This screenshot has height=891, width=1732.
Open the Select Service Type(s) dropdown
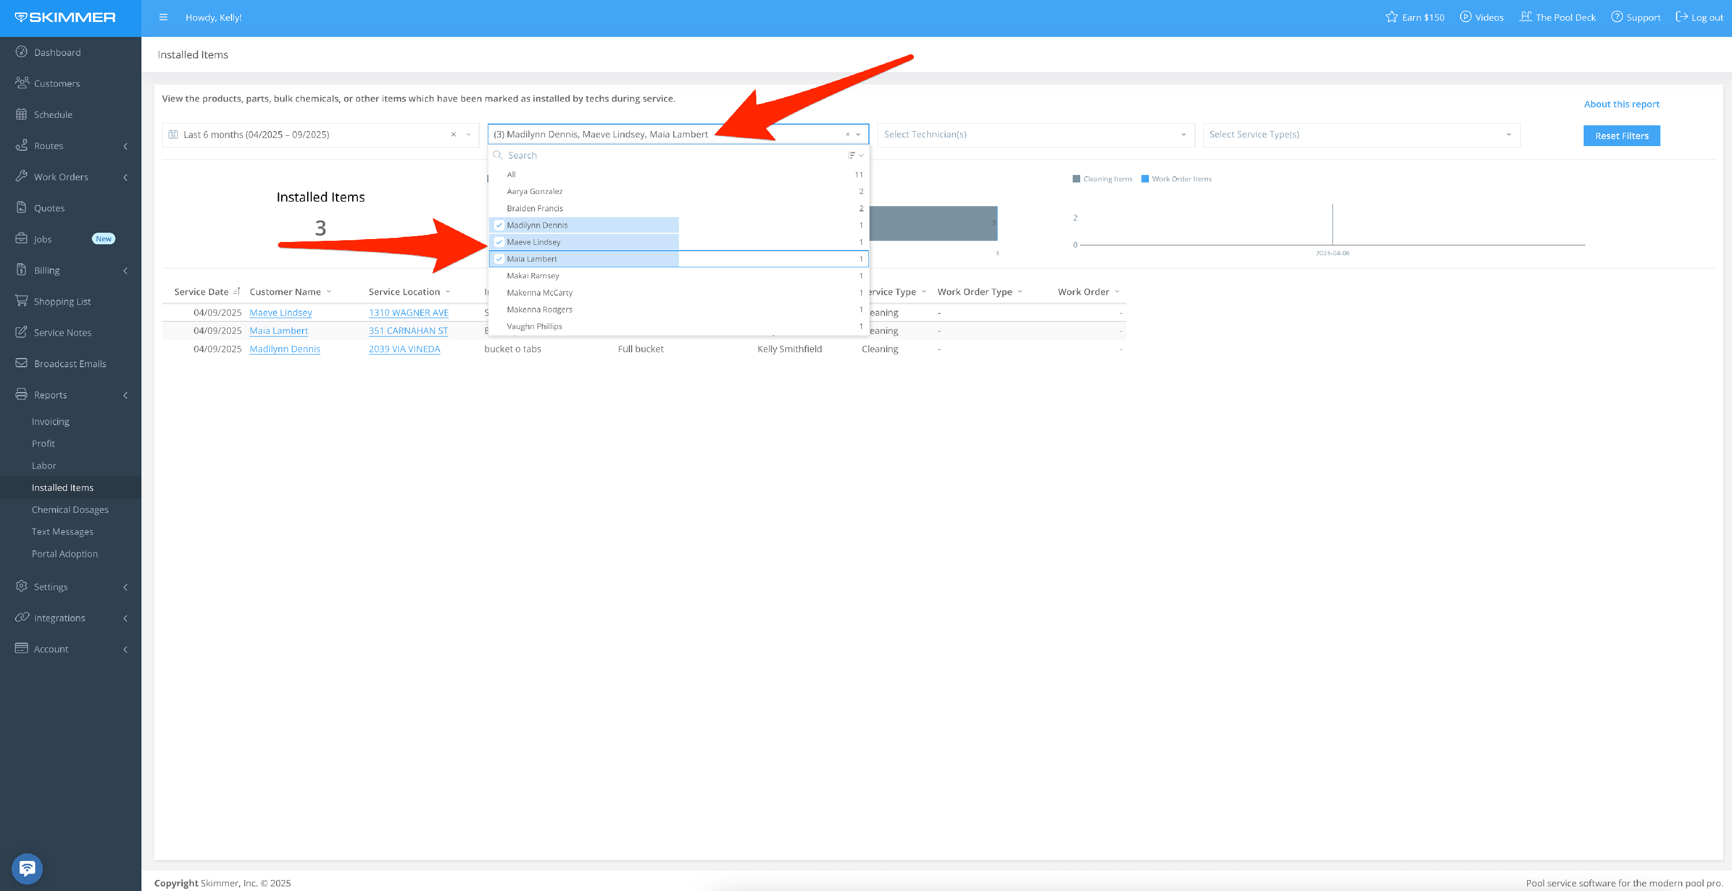[1360, 135]
